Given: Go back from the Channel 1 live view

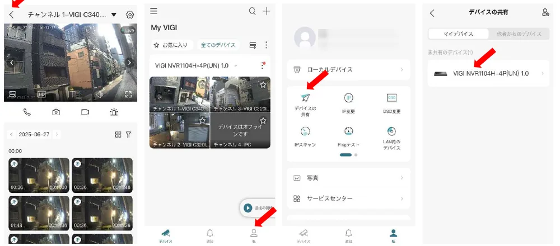Looking at the screenshot, I should point(11,15).
